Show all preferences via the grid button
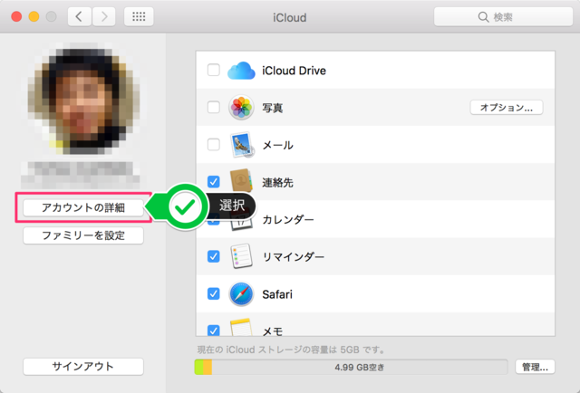The height and width of the screenshot is (393, 580). pos(139,16)
